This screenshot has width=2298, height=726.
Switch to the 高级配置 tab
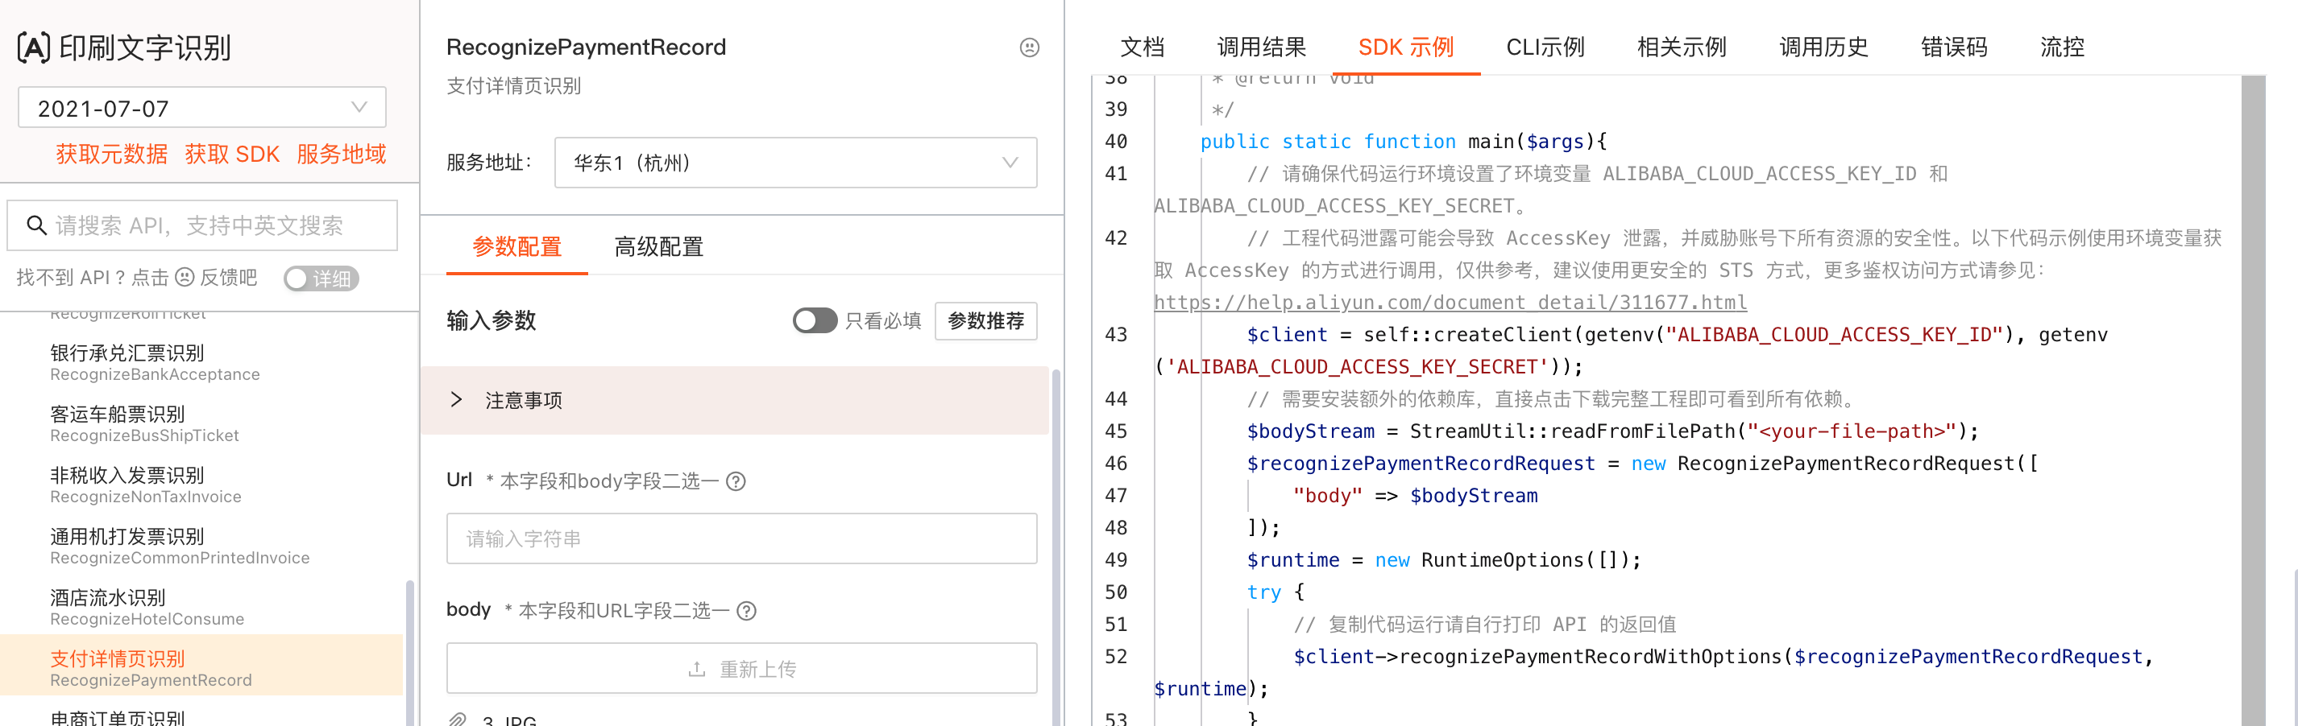point(658,247)
